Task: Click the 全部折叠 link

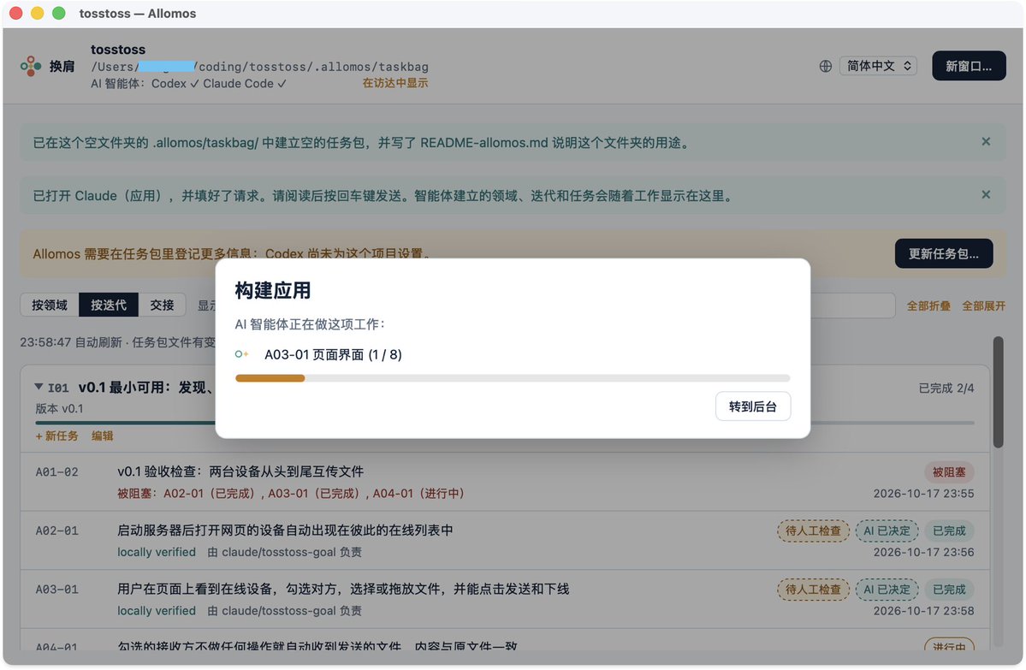Action: tap(928, 306)
